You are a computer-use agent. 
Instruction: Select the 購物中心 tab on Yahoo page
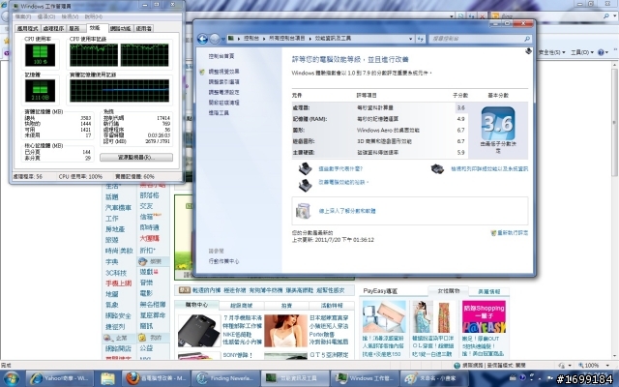tap(196, 305)
